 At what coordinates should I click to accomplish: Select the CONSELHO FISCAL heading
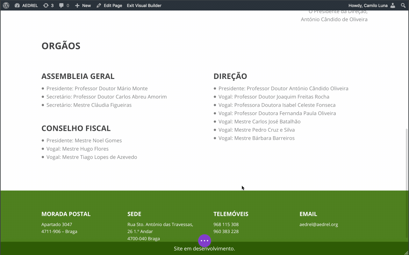point(76,128)
